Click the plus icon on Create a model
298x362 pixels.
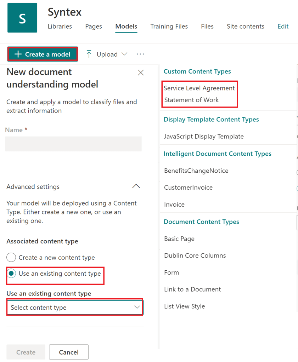coord(18,54)
